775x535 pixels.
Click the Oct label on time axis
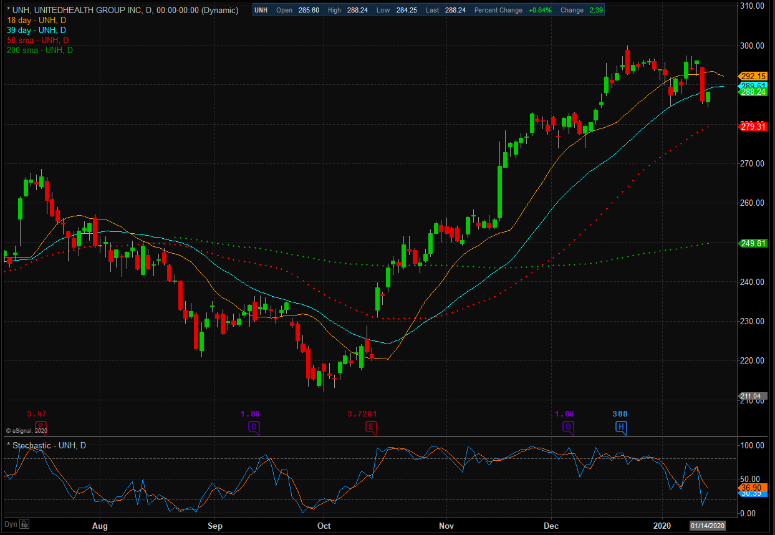click(324, 525)
